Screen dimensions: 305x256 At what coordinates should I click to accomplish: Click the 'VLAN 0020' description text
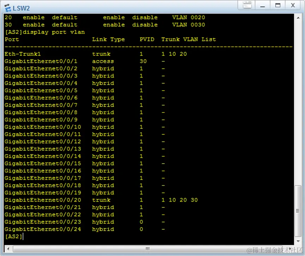click(189, 17)
